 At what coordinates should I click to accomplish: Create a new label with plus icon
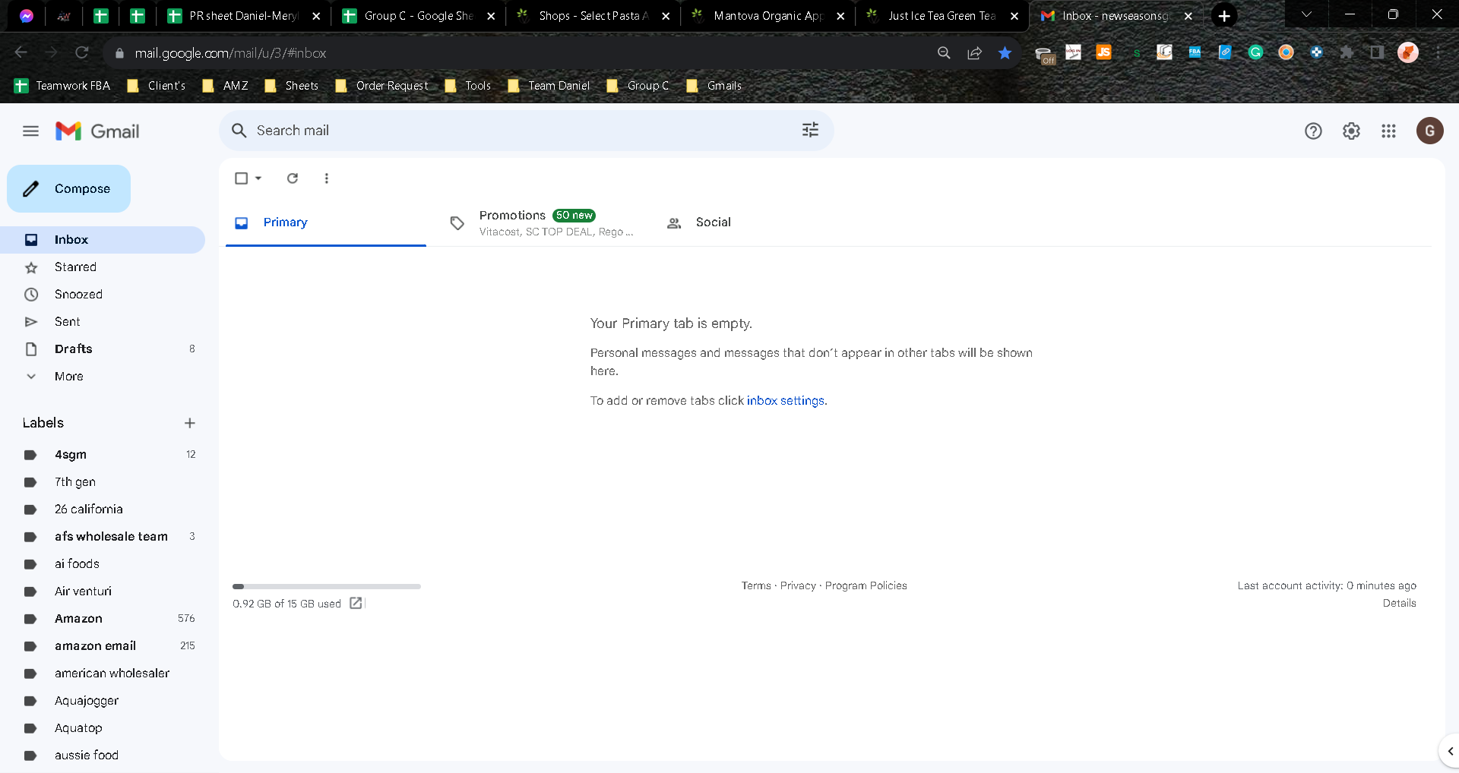click(x=190, y=423)
